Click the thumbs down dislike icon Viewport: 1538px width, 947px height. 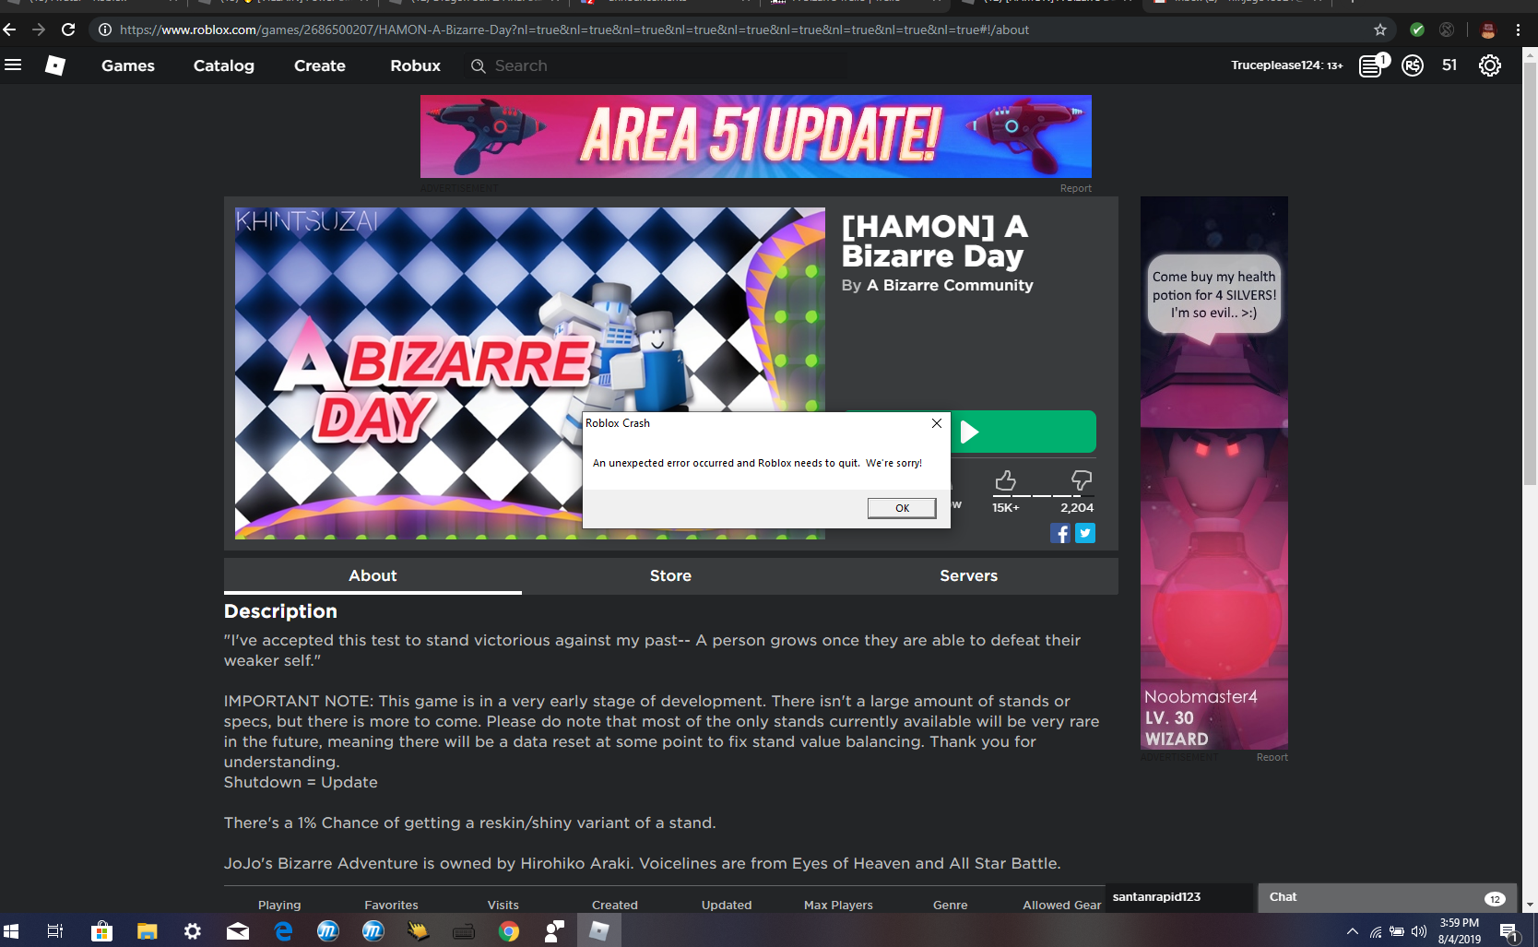(x=1081, y=480)
